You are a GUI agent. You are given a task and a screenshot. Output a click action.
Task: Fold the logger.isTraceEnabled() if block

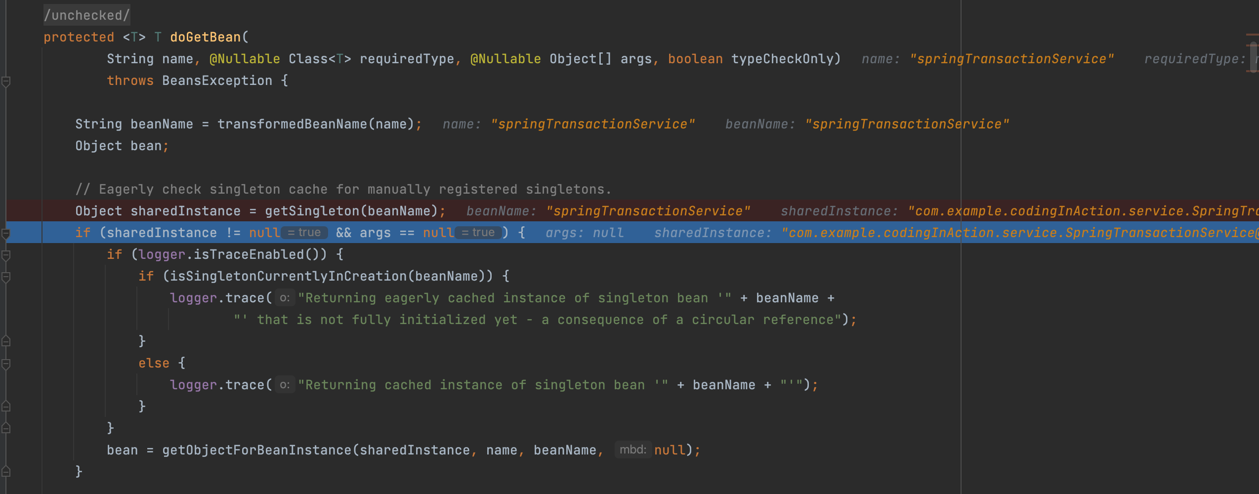pyautogui.click(x=6, y=255)
